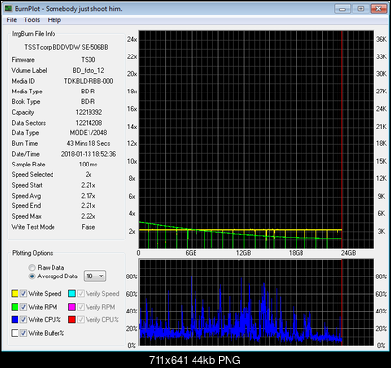Toggle the Verify RPM checkbox
391x368 pixels.
click(x=81, y=307)
